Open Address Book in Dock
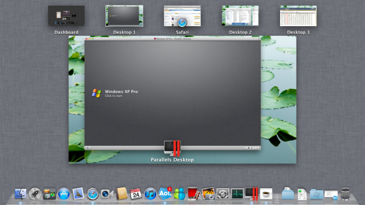This screenshot has height=205, width=365. coord(121,194)
